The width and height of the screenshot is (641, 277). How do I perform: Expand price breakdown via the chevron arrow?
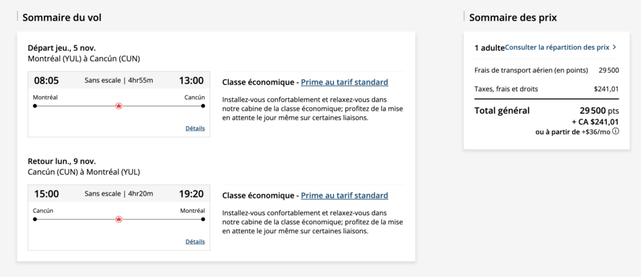pos(615,47)
